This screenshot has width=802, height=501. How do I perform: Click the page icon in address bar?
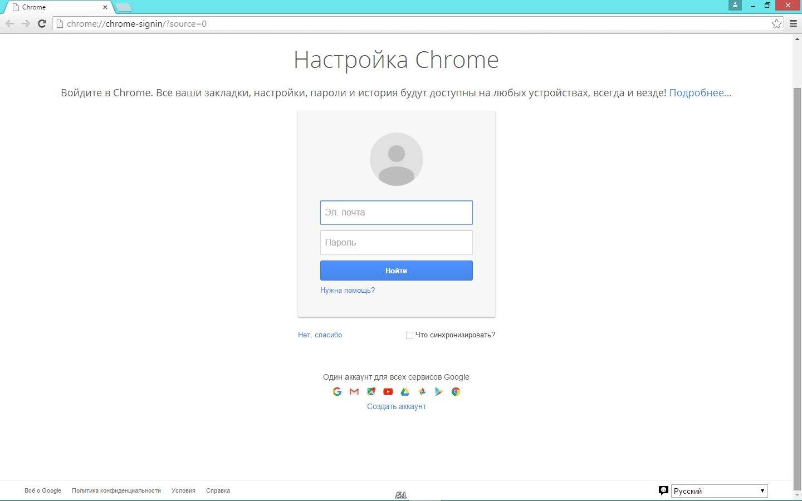click(x=60, y=23)
